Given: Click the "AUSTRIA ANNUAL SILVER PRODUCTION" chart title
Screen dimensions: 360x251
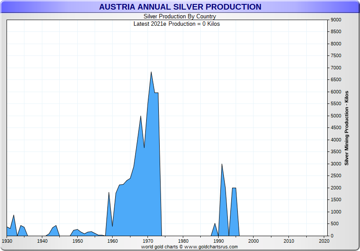Looking at the screenshot, I should click(180, 7).
